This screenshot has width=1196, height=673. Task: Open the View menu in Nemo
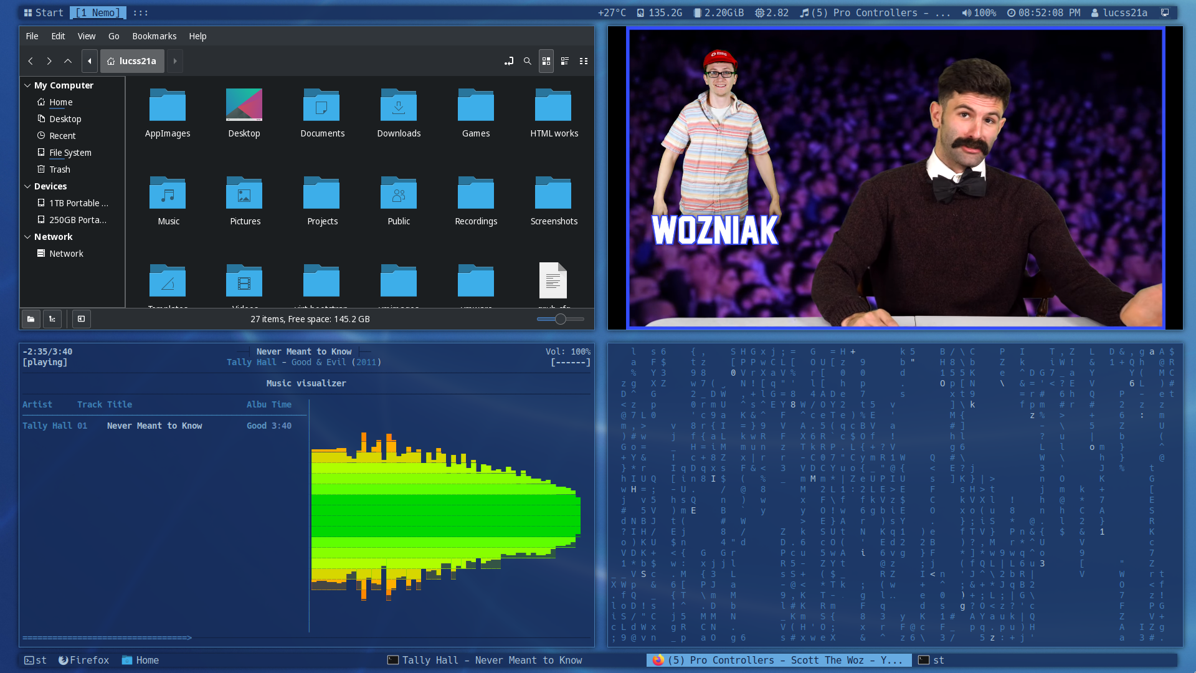coord(86,36)
